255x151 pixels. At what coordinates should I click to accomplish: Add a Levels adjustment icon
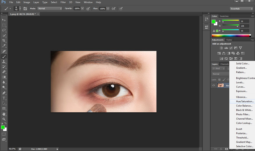[226, 48]
